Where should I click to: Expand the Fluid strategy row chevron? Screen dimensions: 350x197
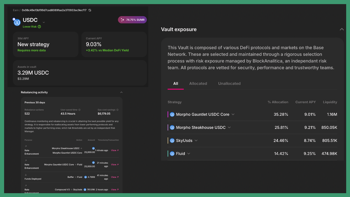coord(189,154)
